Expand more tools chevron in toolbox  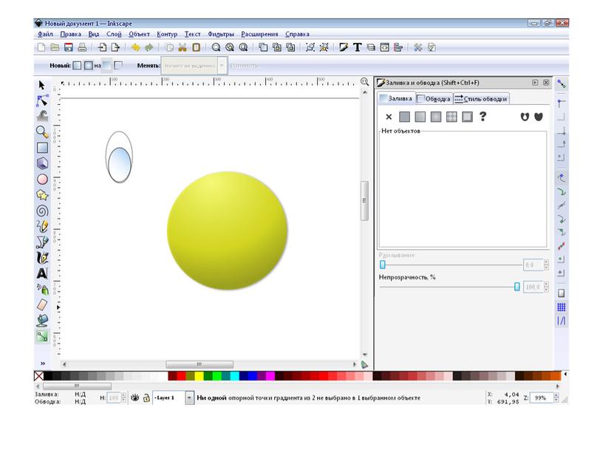(42, 364)
